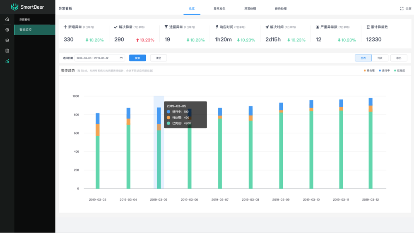Switch to 图表 chart view
This screenshot has height=233, width=414.
coord(363,58)
